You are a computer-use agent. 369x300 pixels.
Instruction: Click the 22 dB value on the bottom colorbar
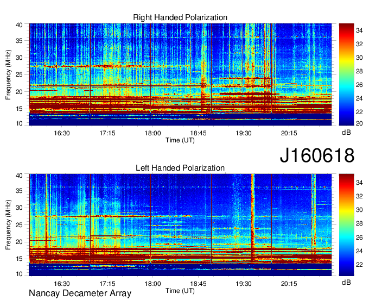click(x=359, y=265)
